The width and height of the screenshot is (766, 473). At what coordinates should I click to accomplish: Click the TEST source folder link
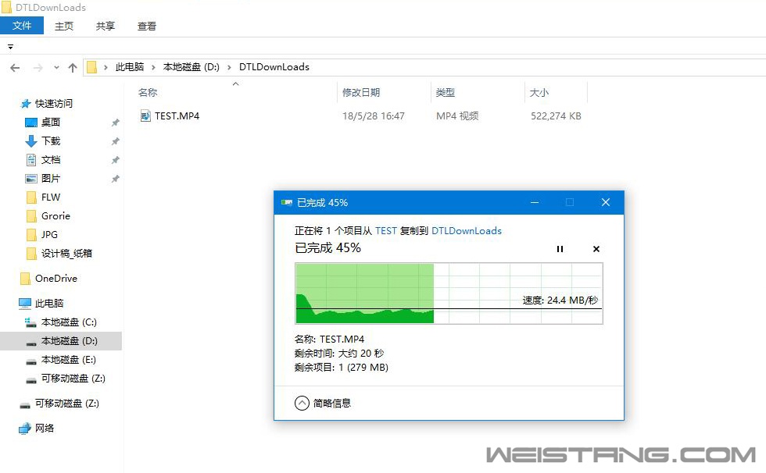386,231
